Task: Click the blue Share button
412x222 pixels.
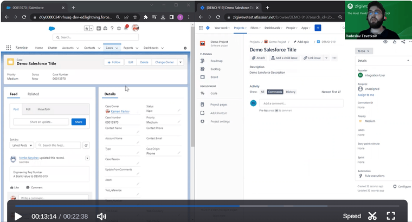Action: tap(79, 122)
